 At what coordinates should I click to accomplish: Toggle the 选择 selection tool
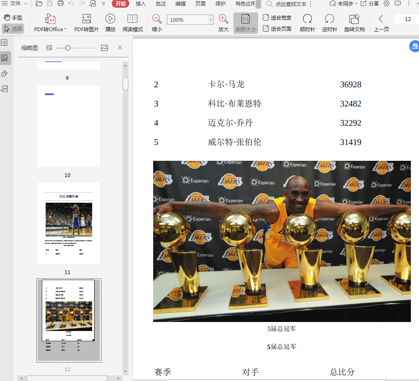pyautogui.click(x=13, y=29)
